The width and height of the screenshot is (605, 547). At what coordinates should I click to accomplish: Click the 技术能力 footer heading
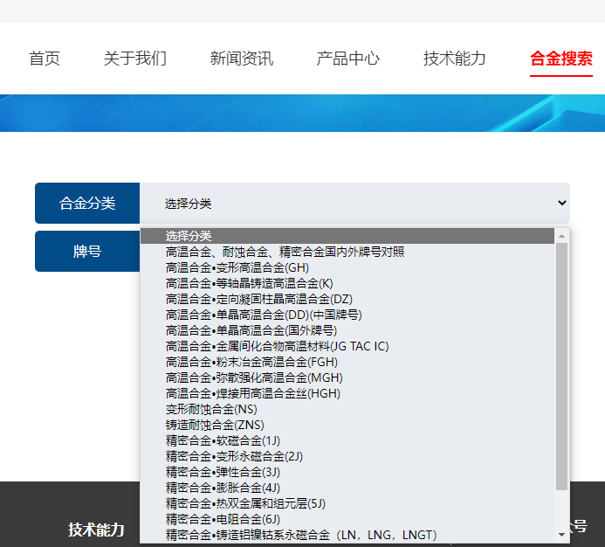pyautogui.click(x=96, y=530)
